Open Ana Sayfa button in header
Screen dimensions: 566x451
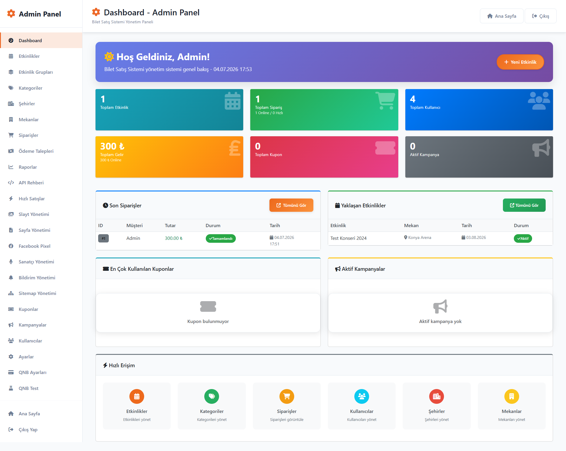click(x=502, y=16)
